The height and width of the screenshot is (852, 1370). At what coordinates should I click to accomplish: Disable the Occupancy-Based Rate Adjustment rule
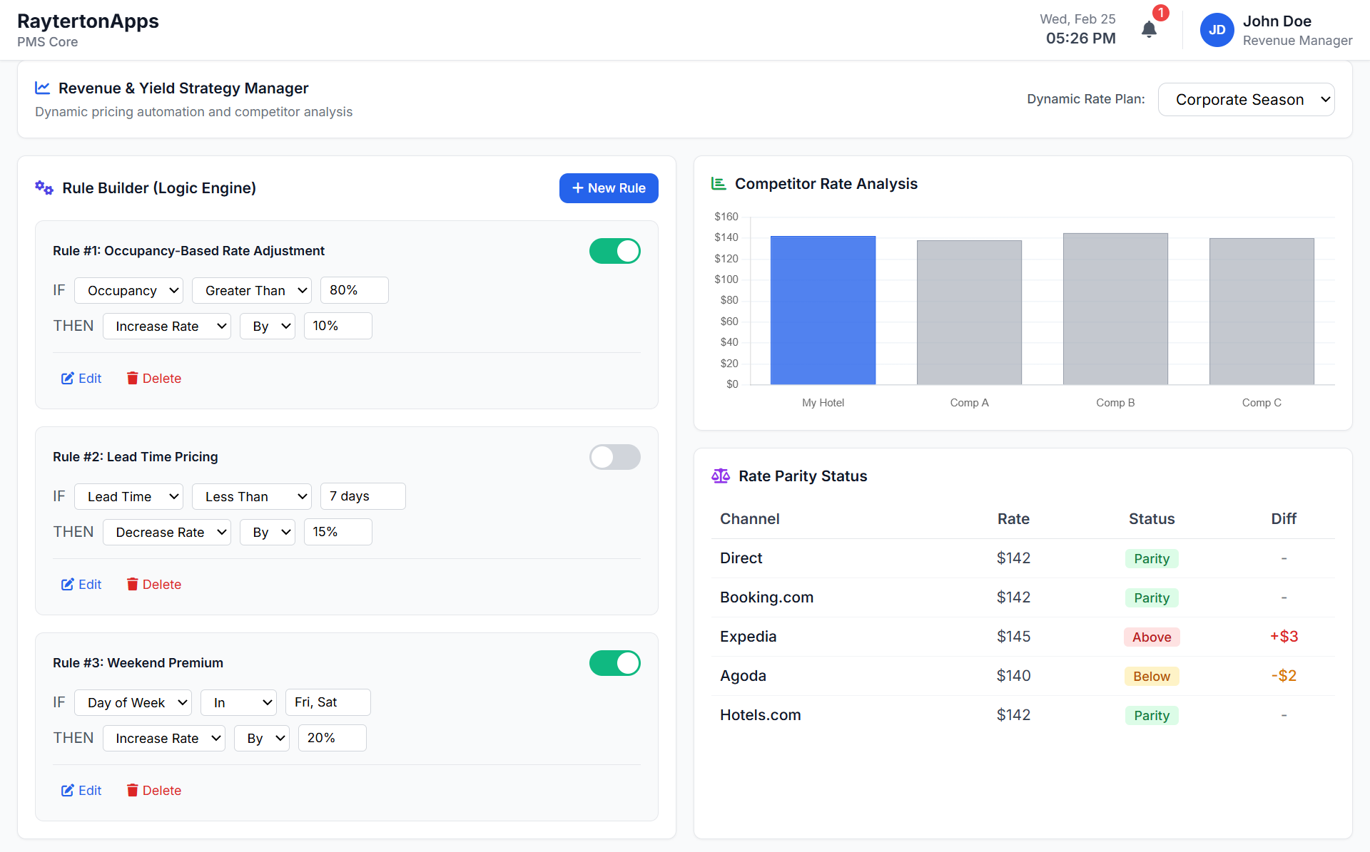[x=614, y=250]
